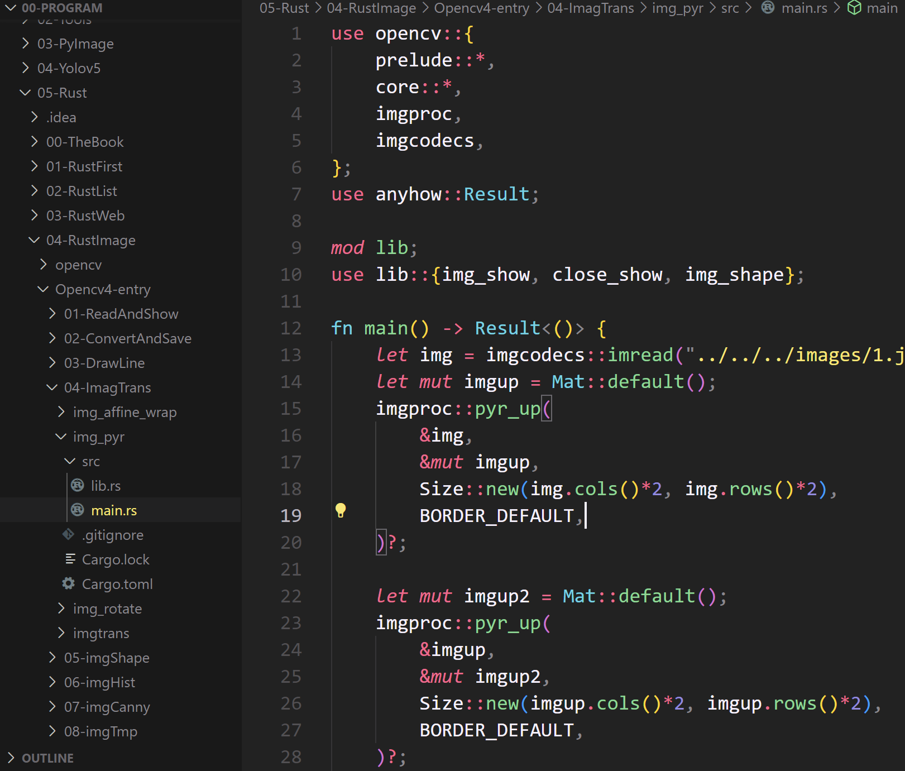This screenshot has height=771, width=905.
Task: Open the .gitignore file
Action: tap(113, 535)
